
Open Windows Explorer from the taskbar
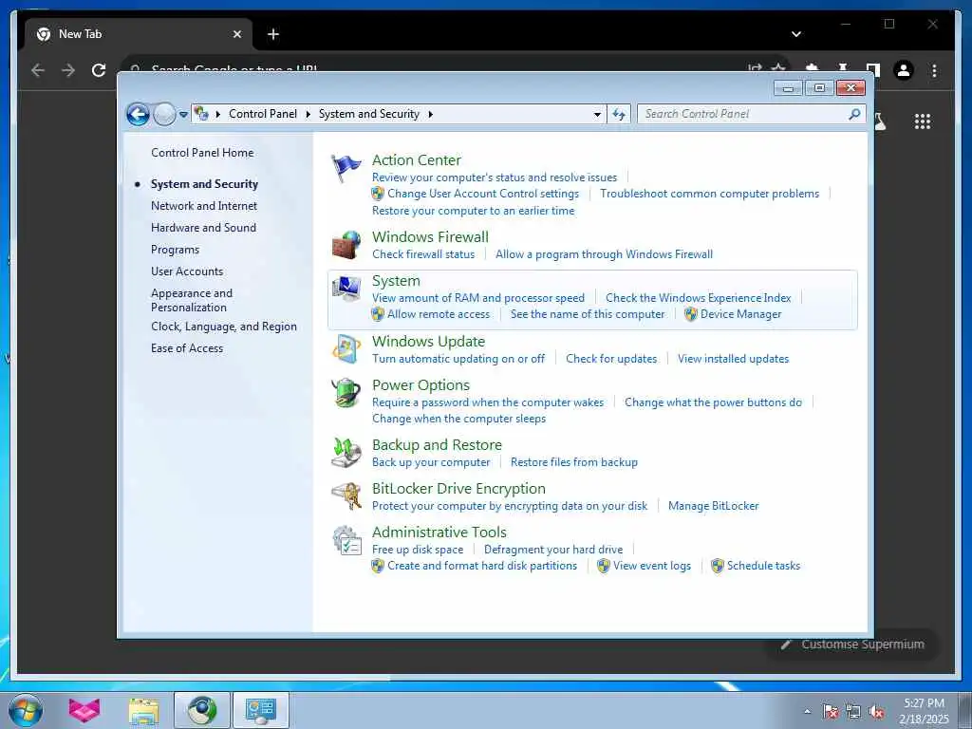(x=144, y=710)
